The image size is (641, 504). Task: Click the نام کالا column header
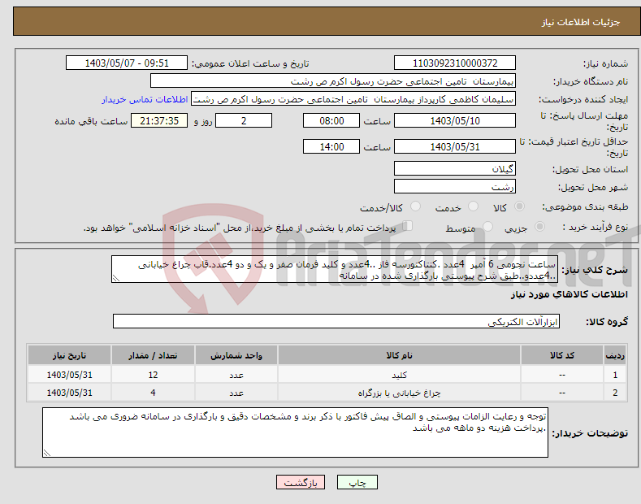coord(400,355)
